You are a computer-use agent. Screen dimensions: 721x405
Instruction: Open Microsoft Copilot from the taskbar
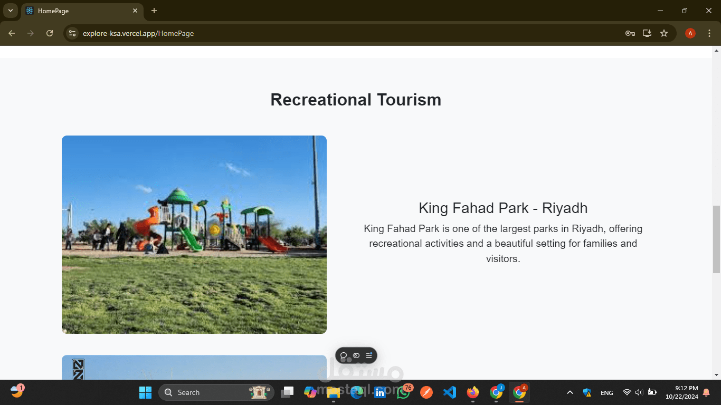(x=310, y=392)
